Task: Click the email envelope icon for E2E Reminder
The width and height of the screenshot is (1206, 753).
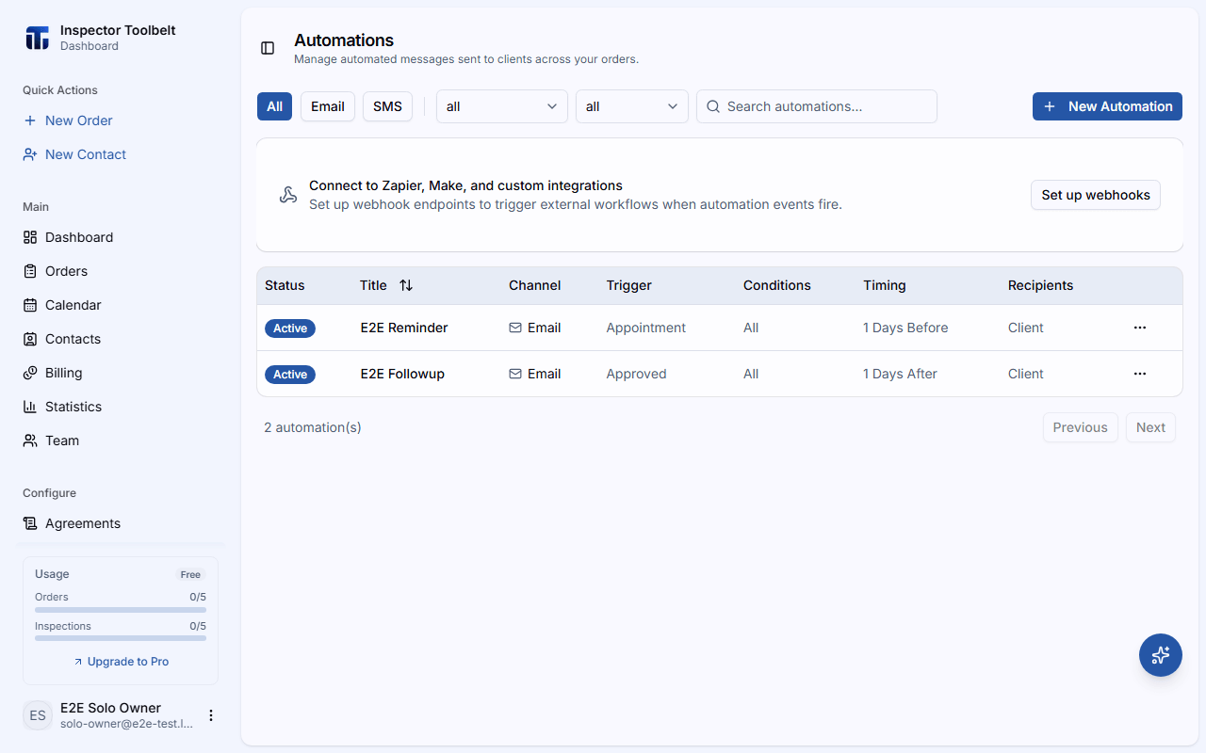Action: tap(515, 328)
